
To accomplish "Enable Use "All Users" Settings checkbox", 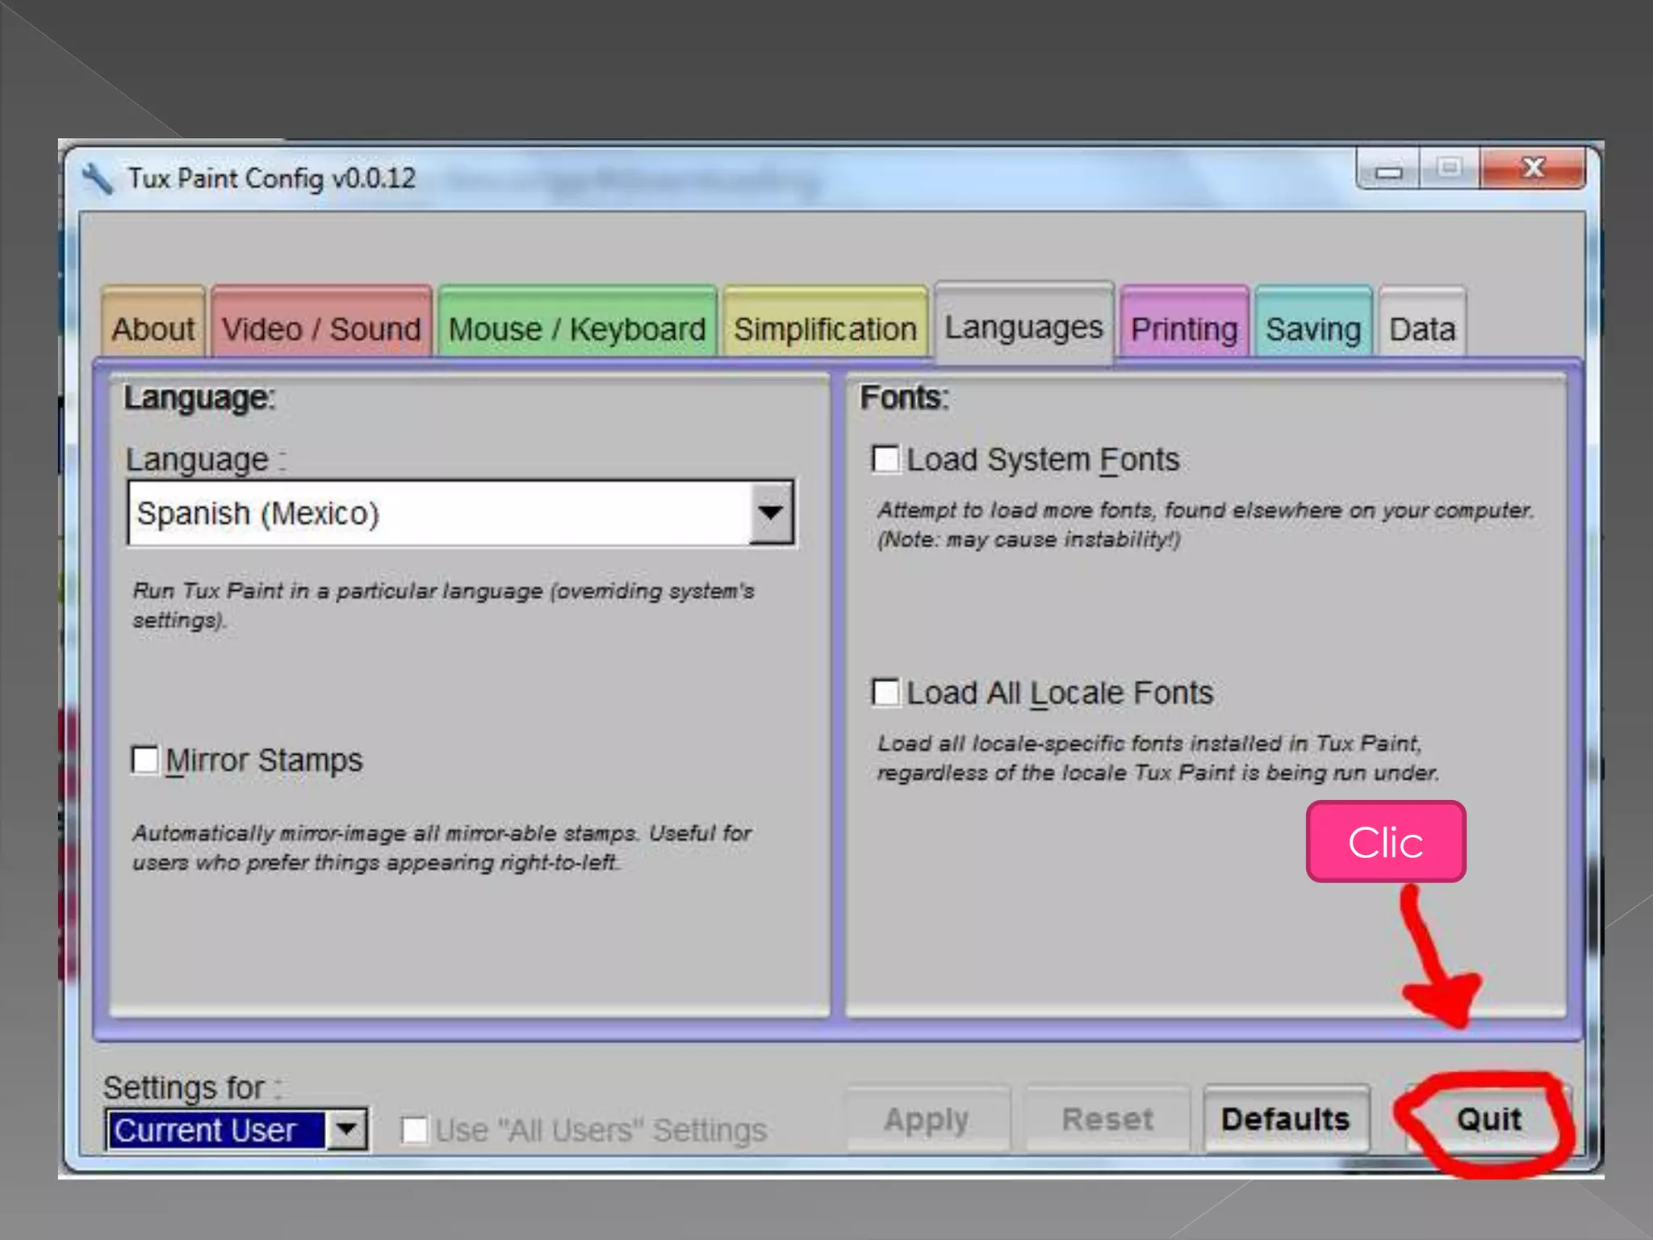I will pos(415,1130).
